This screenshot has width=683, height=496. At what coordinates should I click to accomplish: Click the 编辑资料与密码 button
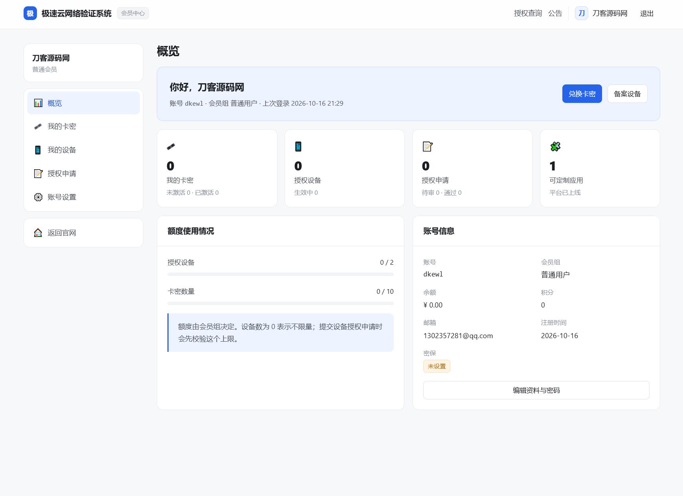536,390
